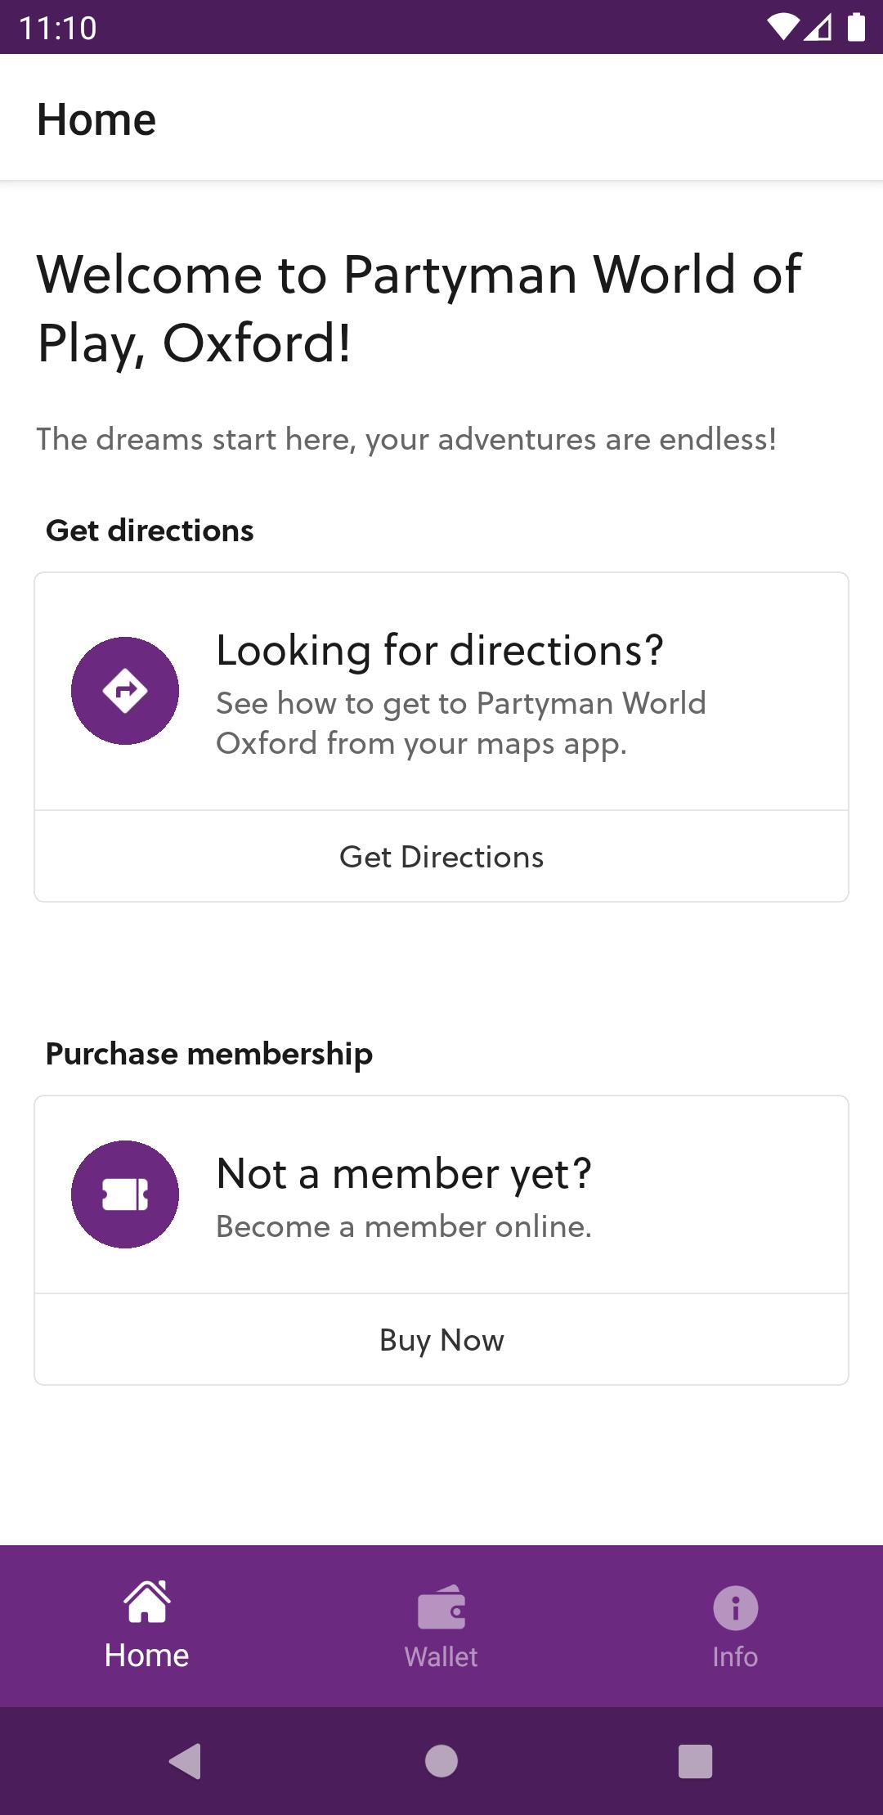This screenshot has height=1815, width=883.
Task: Open the "Not a member yet?" card heading
Action: [x=404, y=1174]
